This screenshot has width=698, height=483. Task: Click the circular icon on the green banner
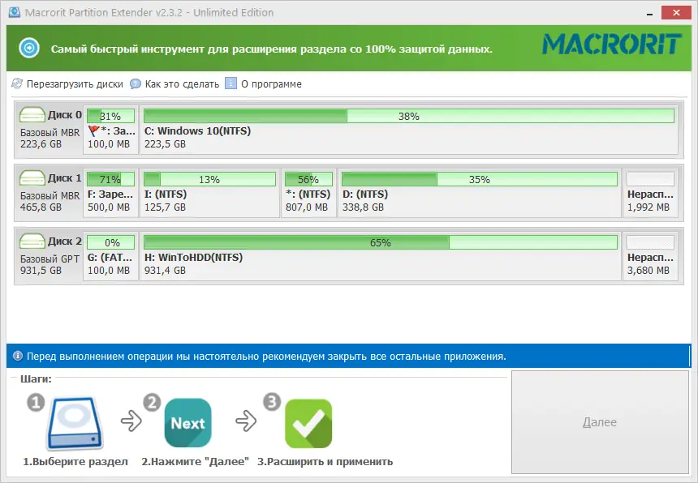coord(31,49)
